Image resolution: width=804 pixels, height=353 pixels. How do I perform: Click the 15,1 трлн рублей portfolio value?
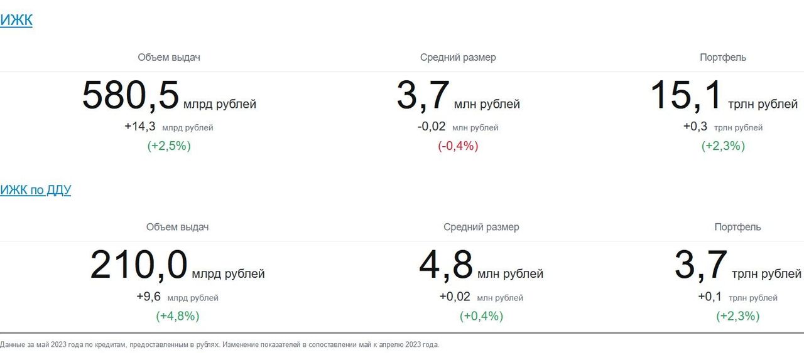pos(723,97)
